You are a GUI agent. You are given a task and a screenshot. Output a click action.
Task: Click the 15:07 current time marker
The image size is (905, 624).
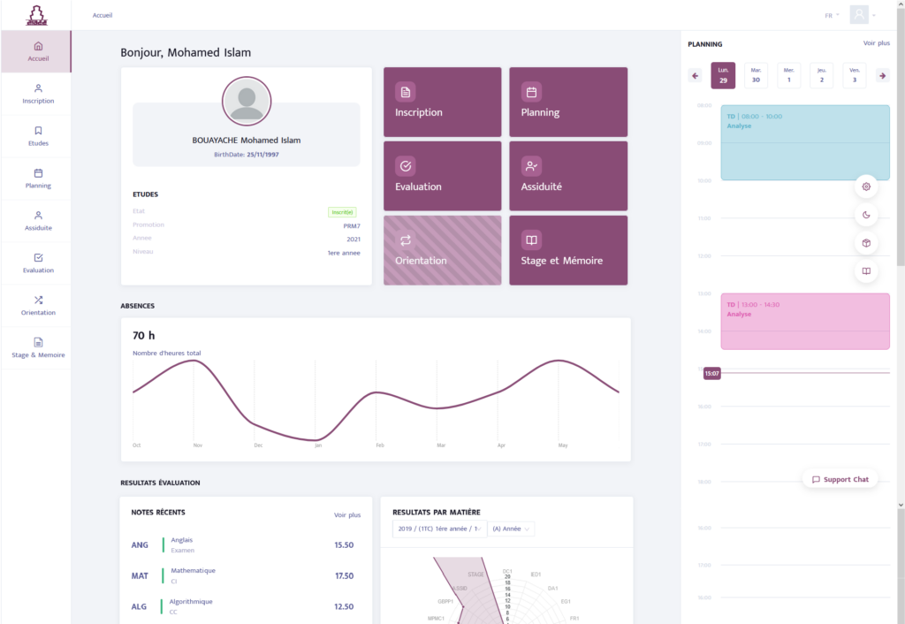711,374
